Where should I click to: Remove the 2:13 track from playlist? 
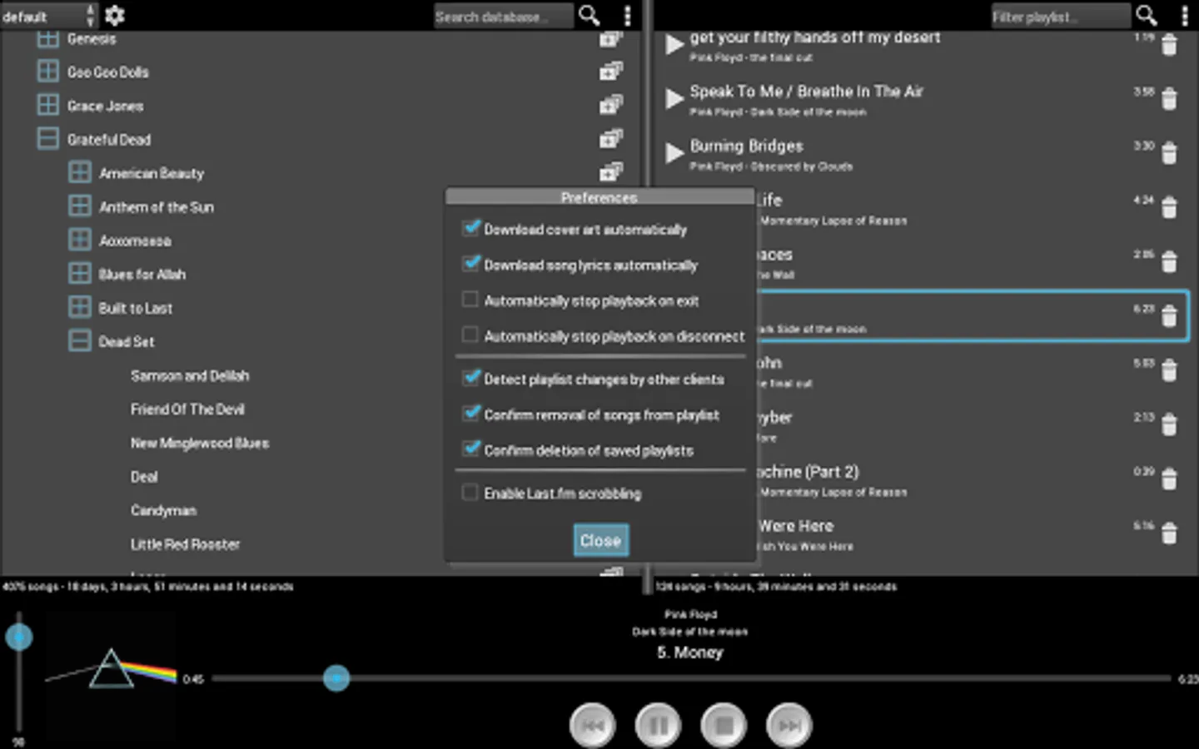[1169, 424]
